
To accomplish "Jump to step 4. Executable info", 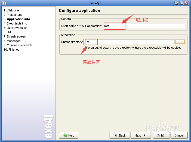I will pos(15,23).
